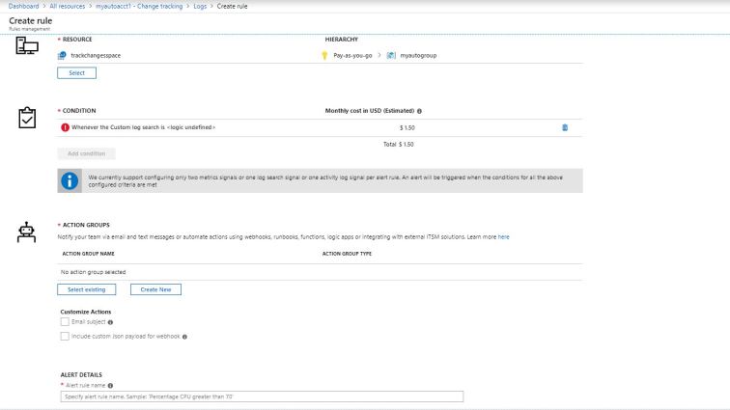Click the red error icon beside the condition
This screenshot has height=410, width=730.
[x=64, y=127]
